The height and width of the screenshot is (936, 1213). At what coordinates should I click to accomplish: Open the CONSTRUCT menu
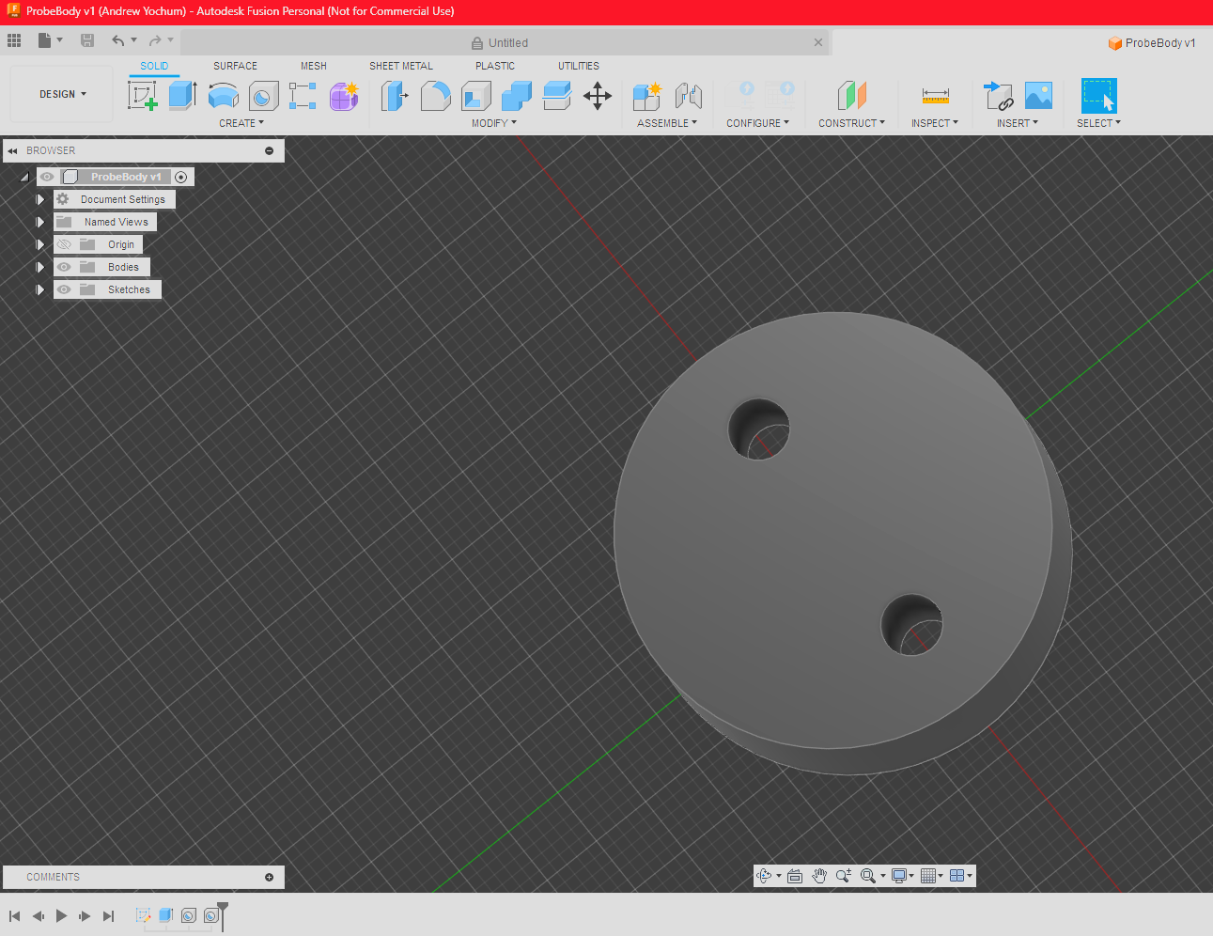tap(851, 123)
